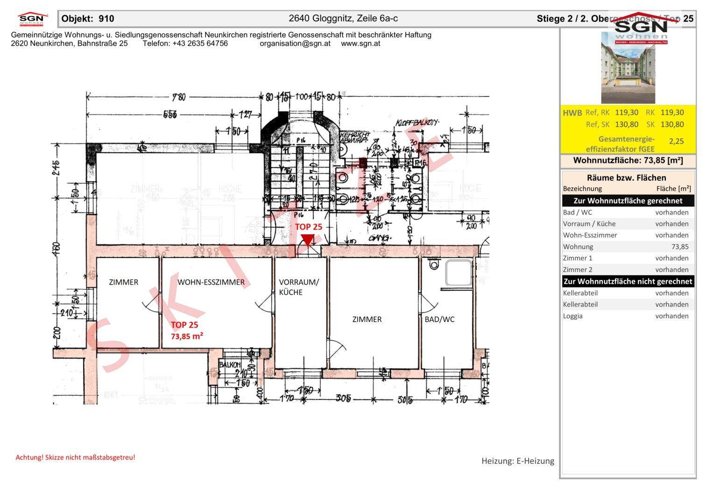The image size is (713, 504).
Task: Select the 'Ref, SK 130,80' value
Action: (612, 125)
